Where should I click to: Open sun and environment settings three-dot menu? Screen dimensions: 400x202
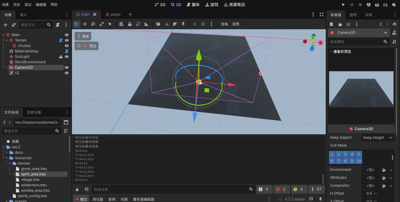[x=211, y=24]
